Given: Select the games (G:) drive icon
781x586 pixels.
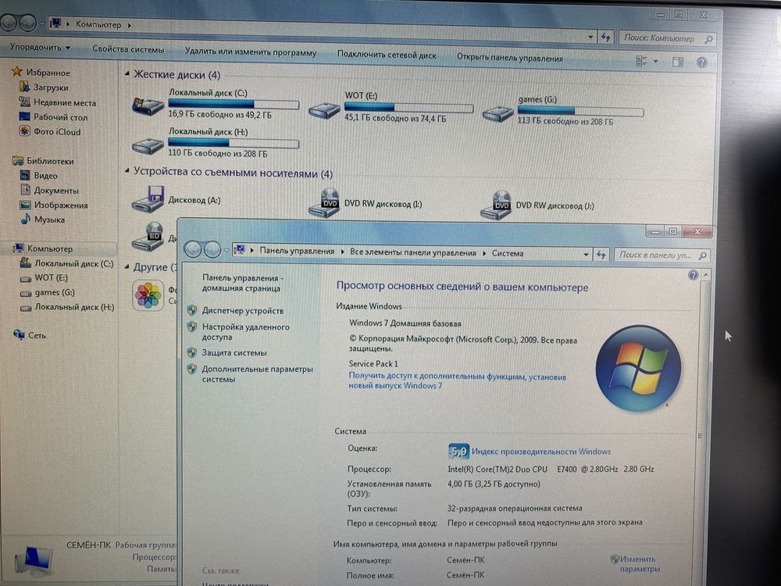Looking at the screenshot, I should [x=498, y=113].
